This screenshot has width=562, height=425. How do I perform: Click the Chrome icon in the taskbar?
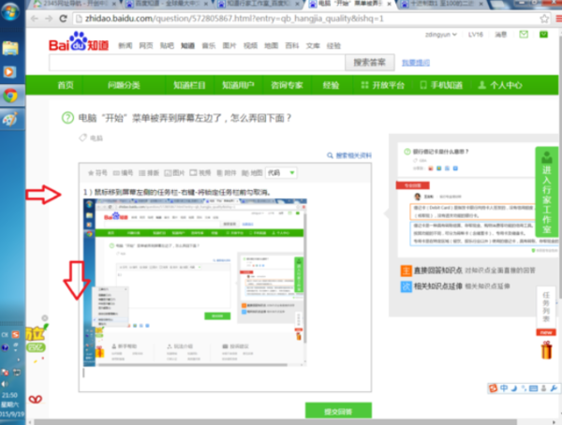10,95
